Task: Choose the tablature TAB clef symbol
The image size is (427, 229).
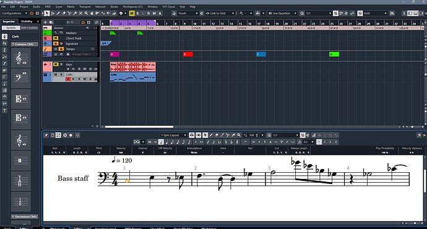Action: pos(21,181)
